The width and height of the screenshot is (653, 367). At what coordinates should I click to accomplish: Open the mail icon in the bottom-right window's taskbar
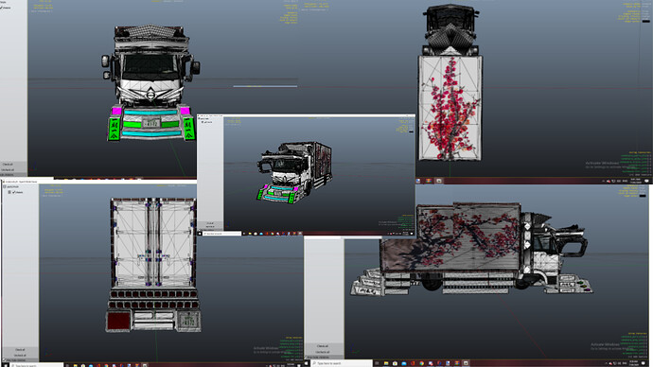404,363
